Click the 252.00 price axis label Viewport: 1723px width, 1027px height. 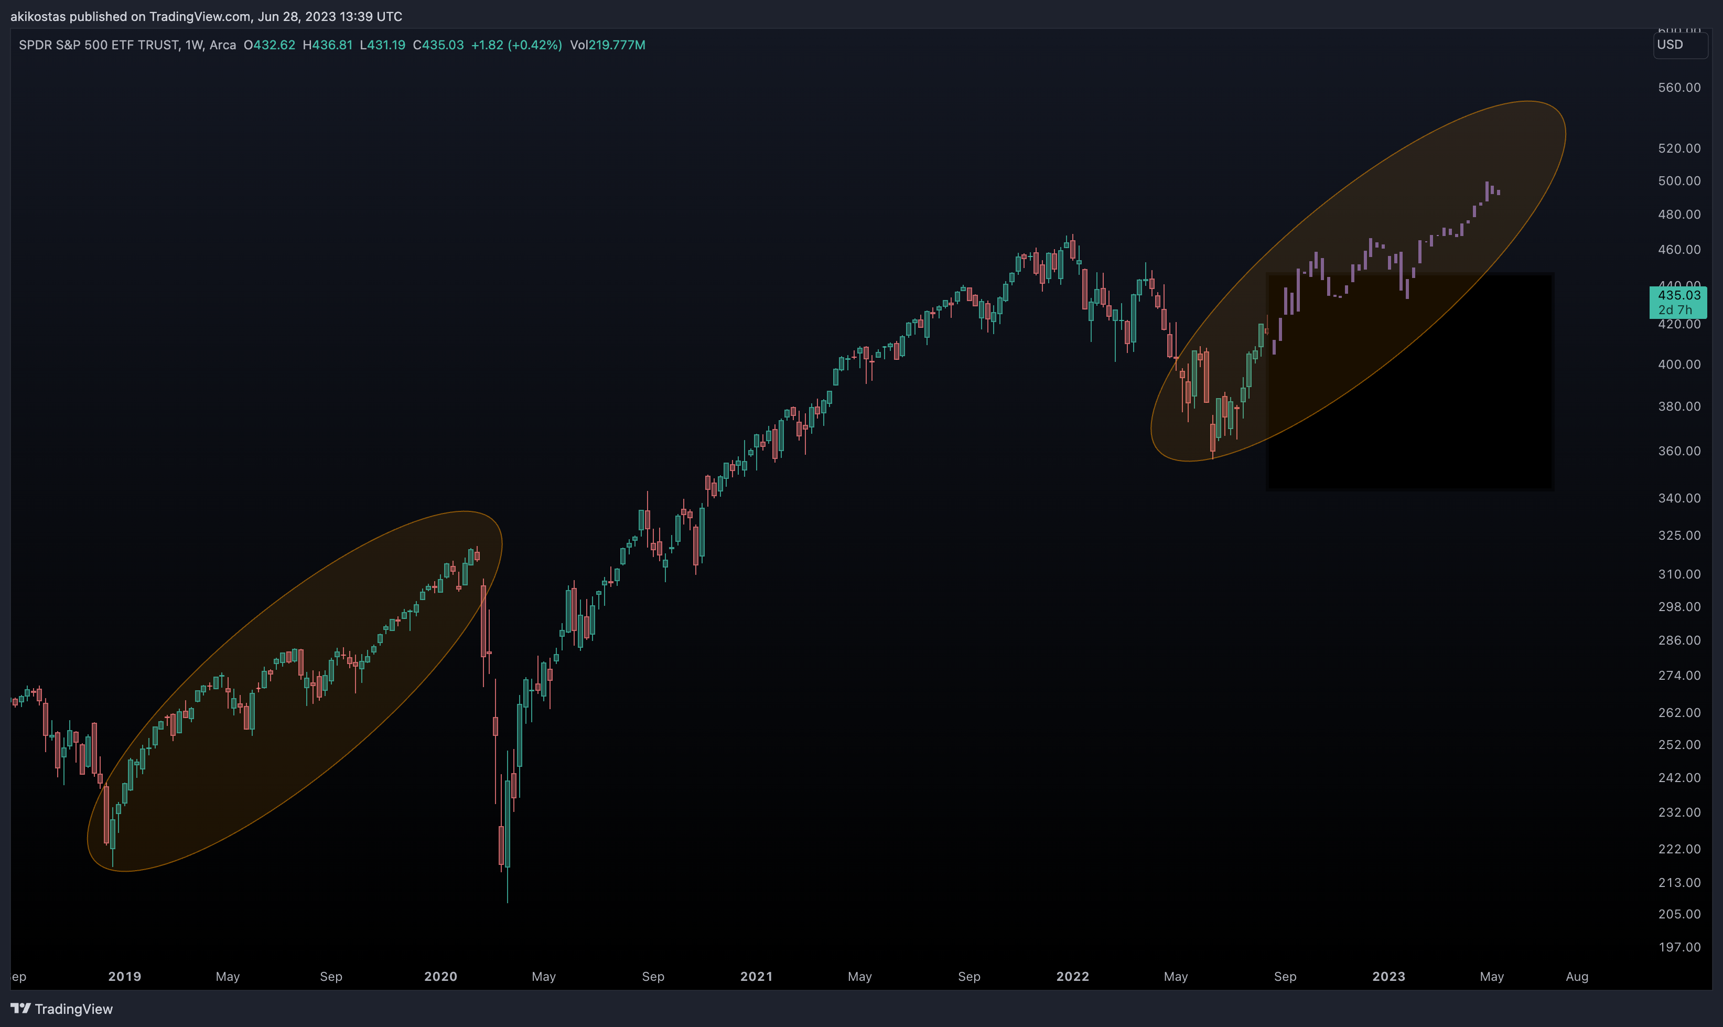point(1679,745)
